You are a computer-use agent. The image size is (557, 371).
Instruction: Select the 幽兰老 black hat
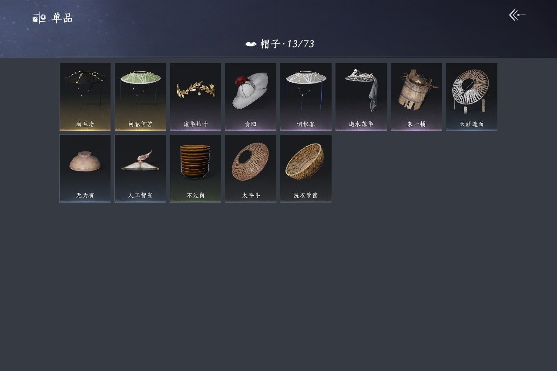pyautogui.click(x=85, y=97)
